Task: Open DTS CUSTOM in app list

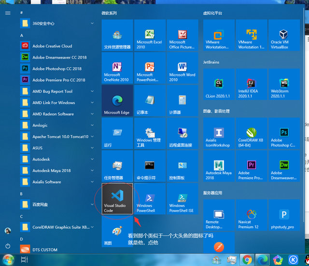Action: pyautogui.click(x=57, y=250)
